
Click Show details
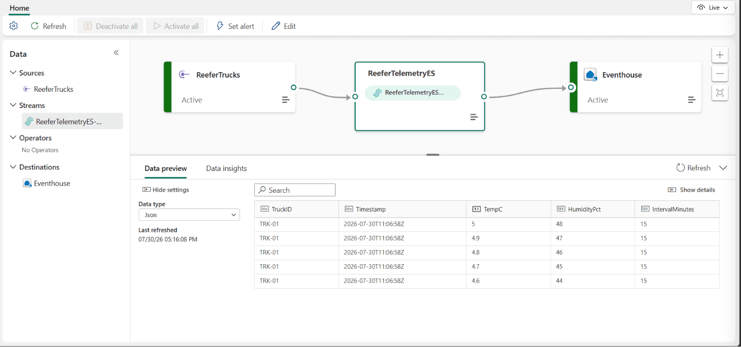click(691, 190)
